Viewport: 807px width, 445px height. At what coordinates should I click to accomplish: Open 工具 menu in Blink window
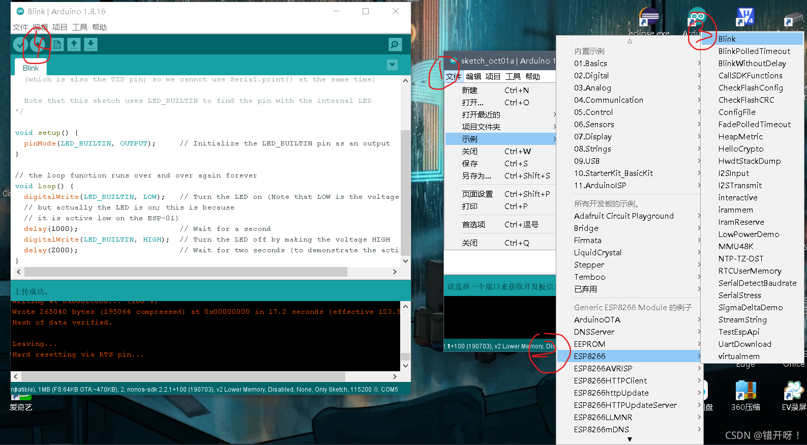[79, 27]
